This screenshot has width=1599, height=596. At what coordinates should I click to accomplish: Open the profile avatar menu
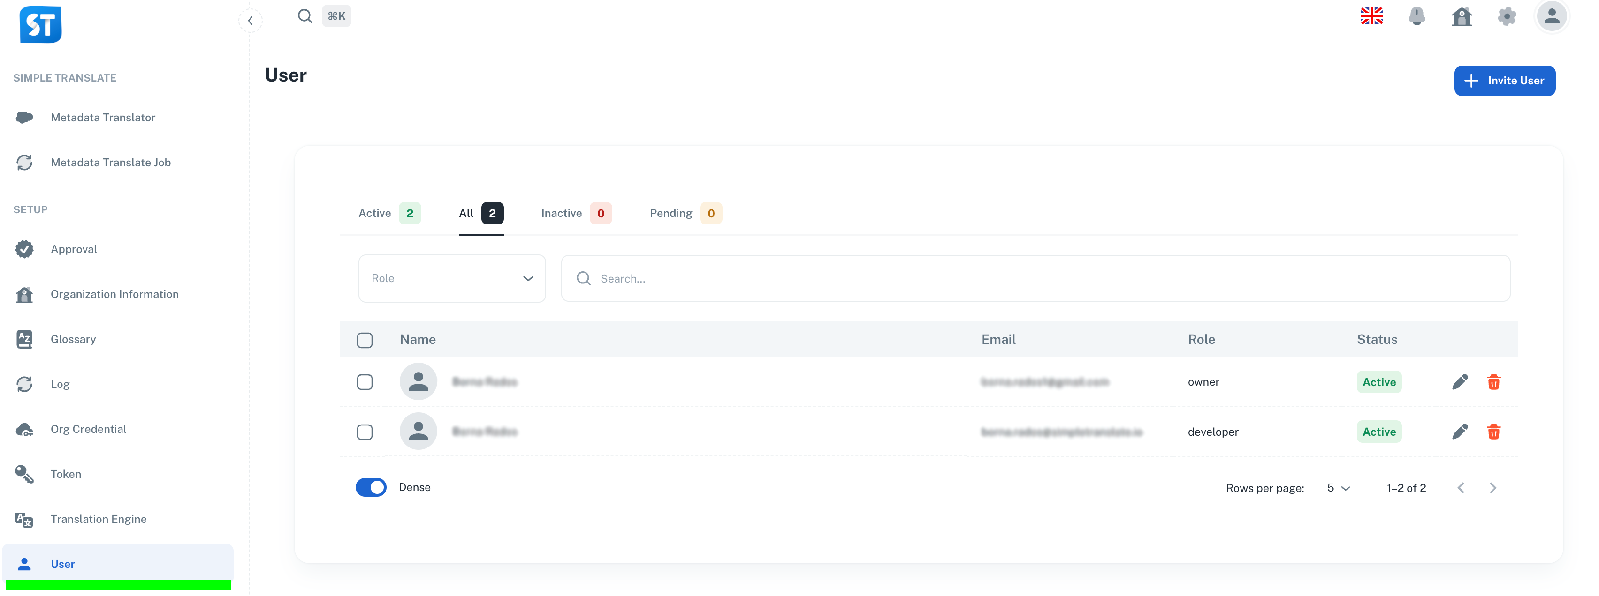[x=1551, y=16]
